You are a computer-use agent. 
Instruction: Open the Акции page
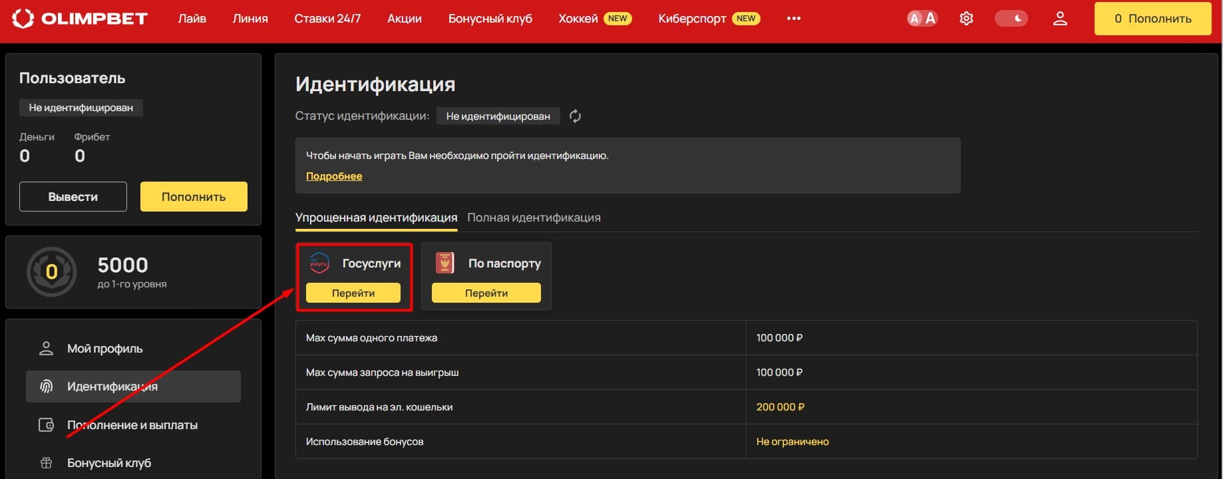405,19
